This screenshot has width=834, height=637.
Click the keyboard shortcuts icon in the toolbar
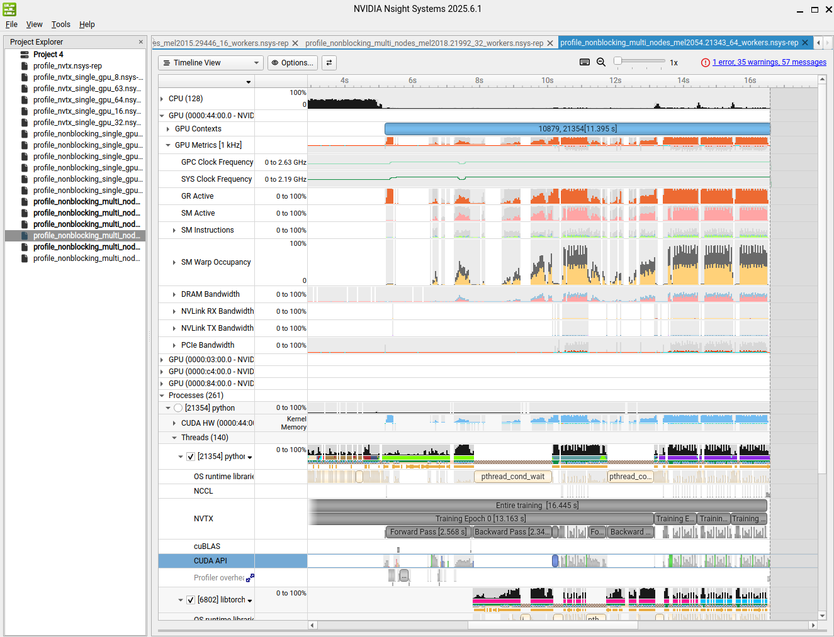[584, 62]
